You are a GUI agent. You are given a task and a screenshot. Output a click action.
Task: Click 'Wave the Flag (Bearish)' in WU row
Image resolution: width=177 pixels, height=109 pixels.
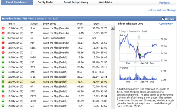pos(56,33)
